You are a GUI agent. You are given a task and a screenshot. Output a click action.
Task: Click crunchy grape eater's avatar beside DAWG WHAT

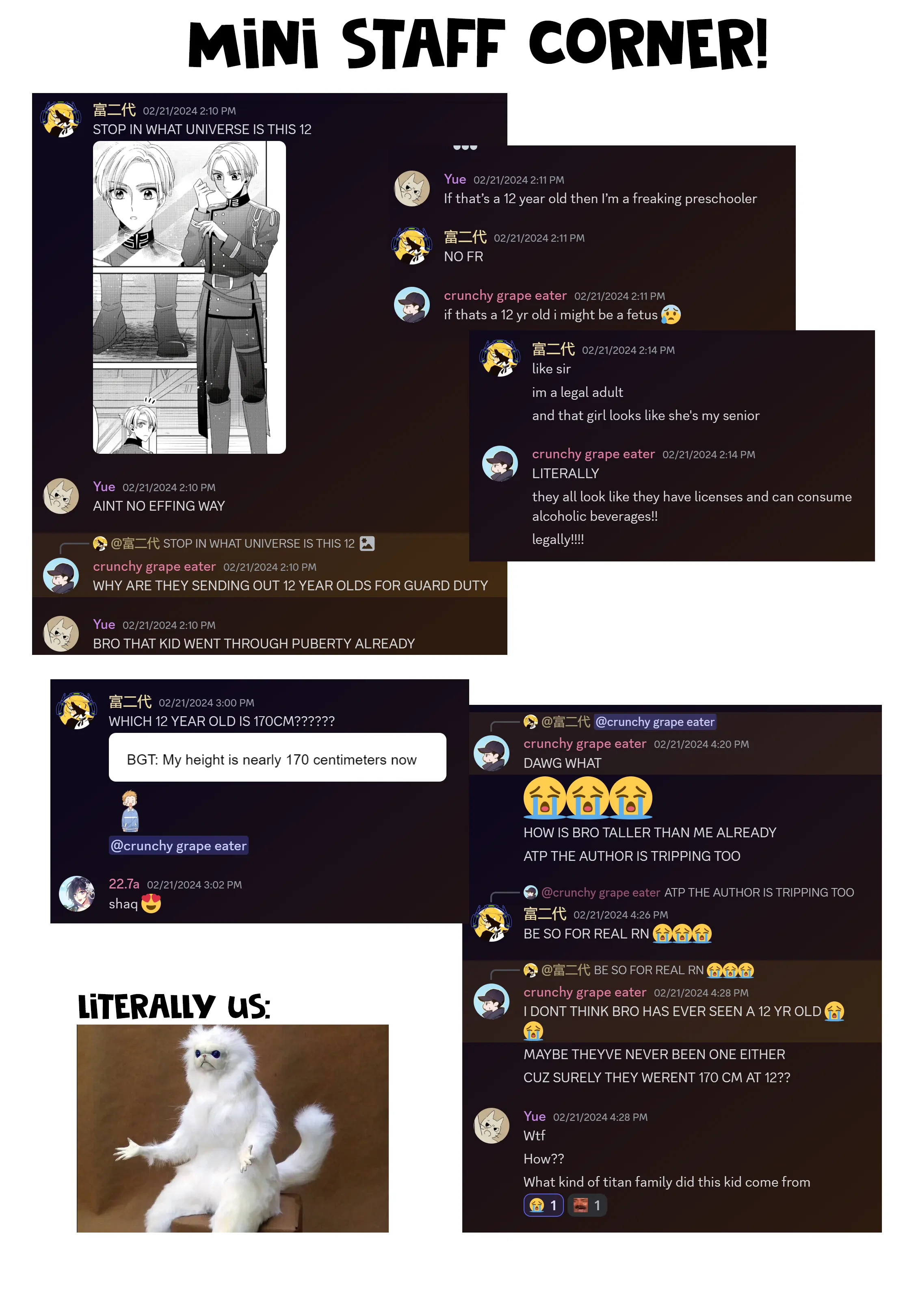click(x=492, y=753)
